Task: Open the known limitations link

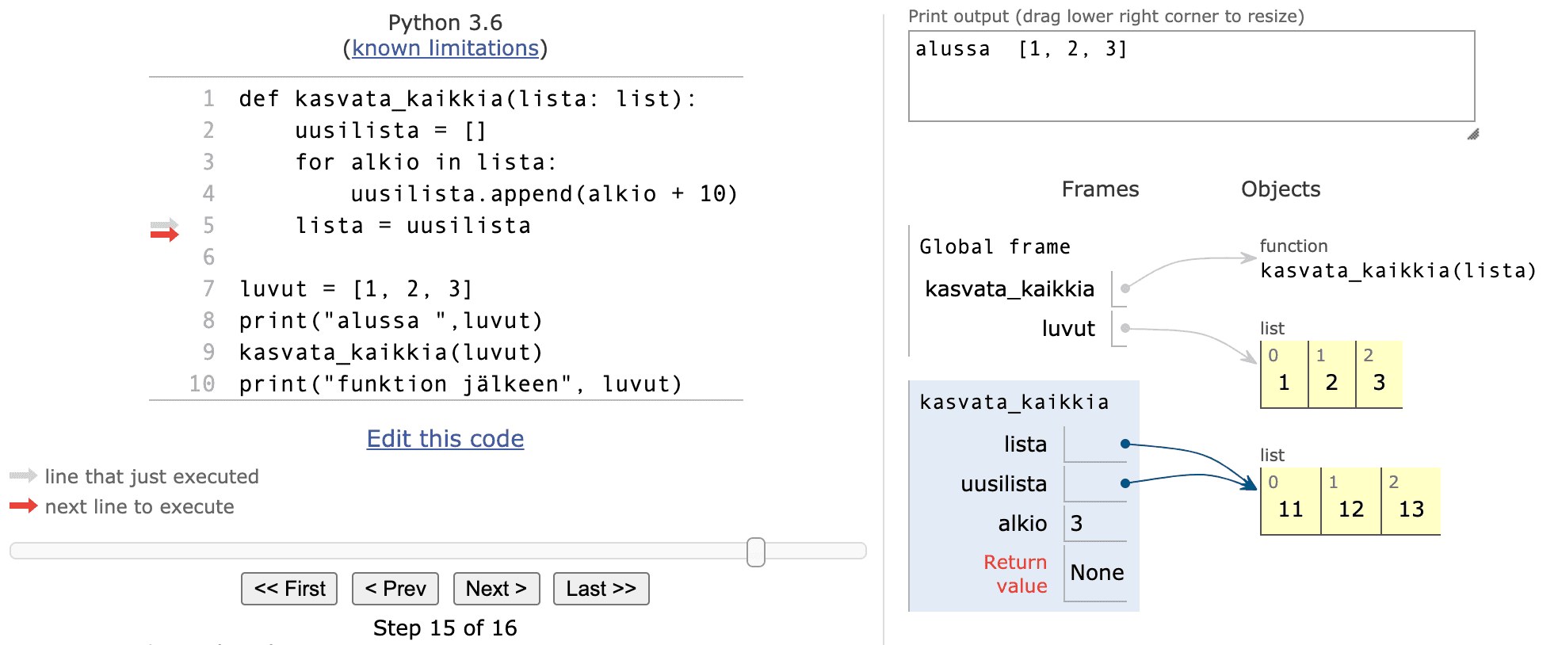Action: [445, 48]
